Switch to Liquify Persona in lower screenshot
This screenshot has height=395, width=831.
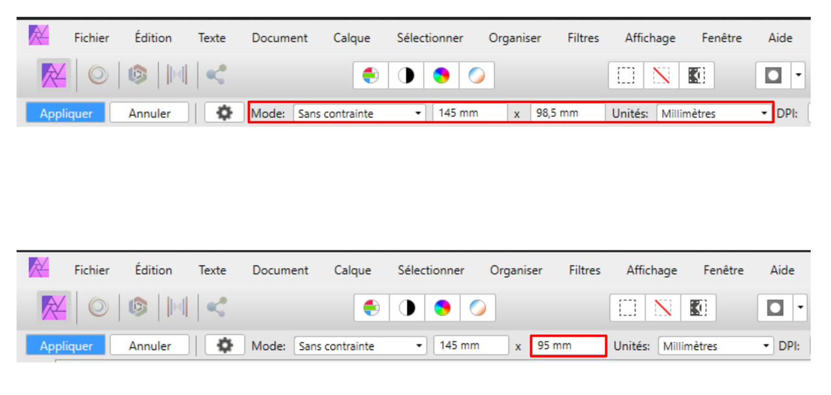tap(98, 307)
